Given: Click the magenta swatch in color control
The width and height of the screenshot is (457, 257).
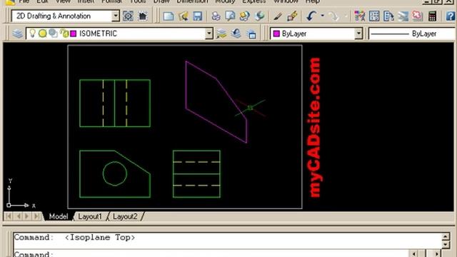Looking at the screenshot, I should click(276, 34).
